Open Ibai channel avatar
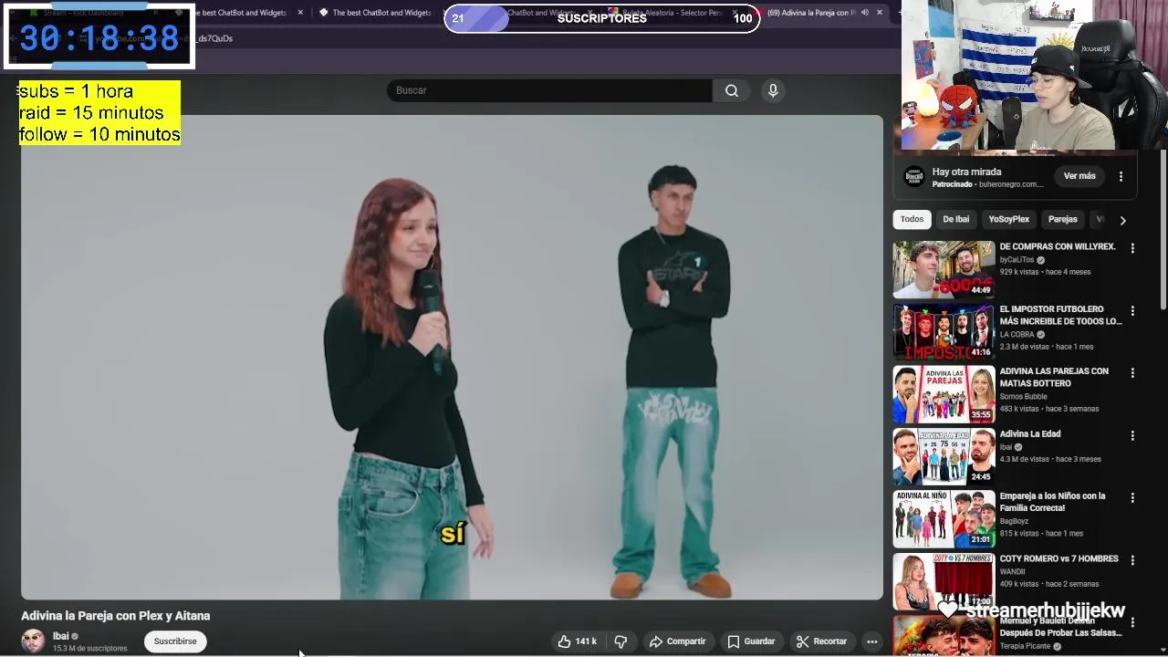Image resolution: width=1168 pixels, height=657 pixels. tap(33, 641)
